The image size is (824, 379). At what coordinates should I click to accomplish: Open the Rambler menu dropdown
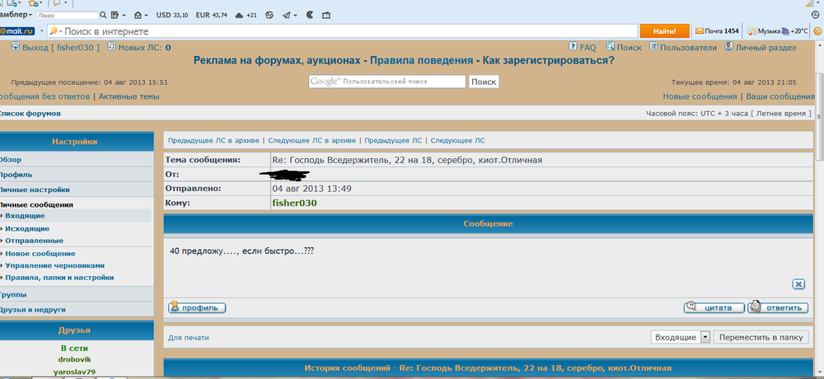point(30,15)
